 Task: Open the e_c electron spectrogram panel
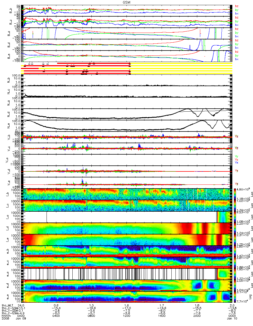coord(127,262)
